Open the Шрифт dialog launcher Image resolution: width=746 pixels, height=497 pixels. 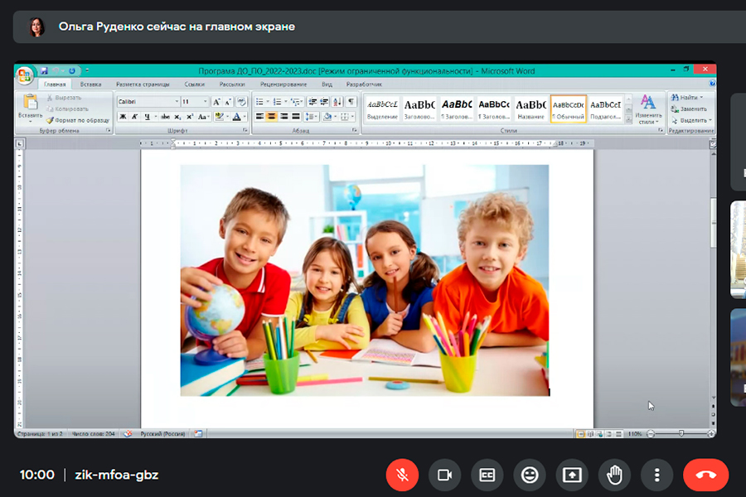tap(245, 130)
